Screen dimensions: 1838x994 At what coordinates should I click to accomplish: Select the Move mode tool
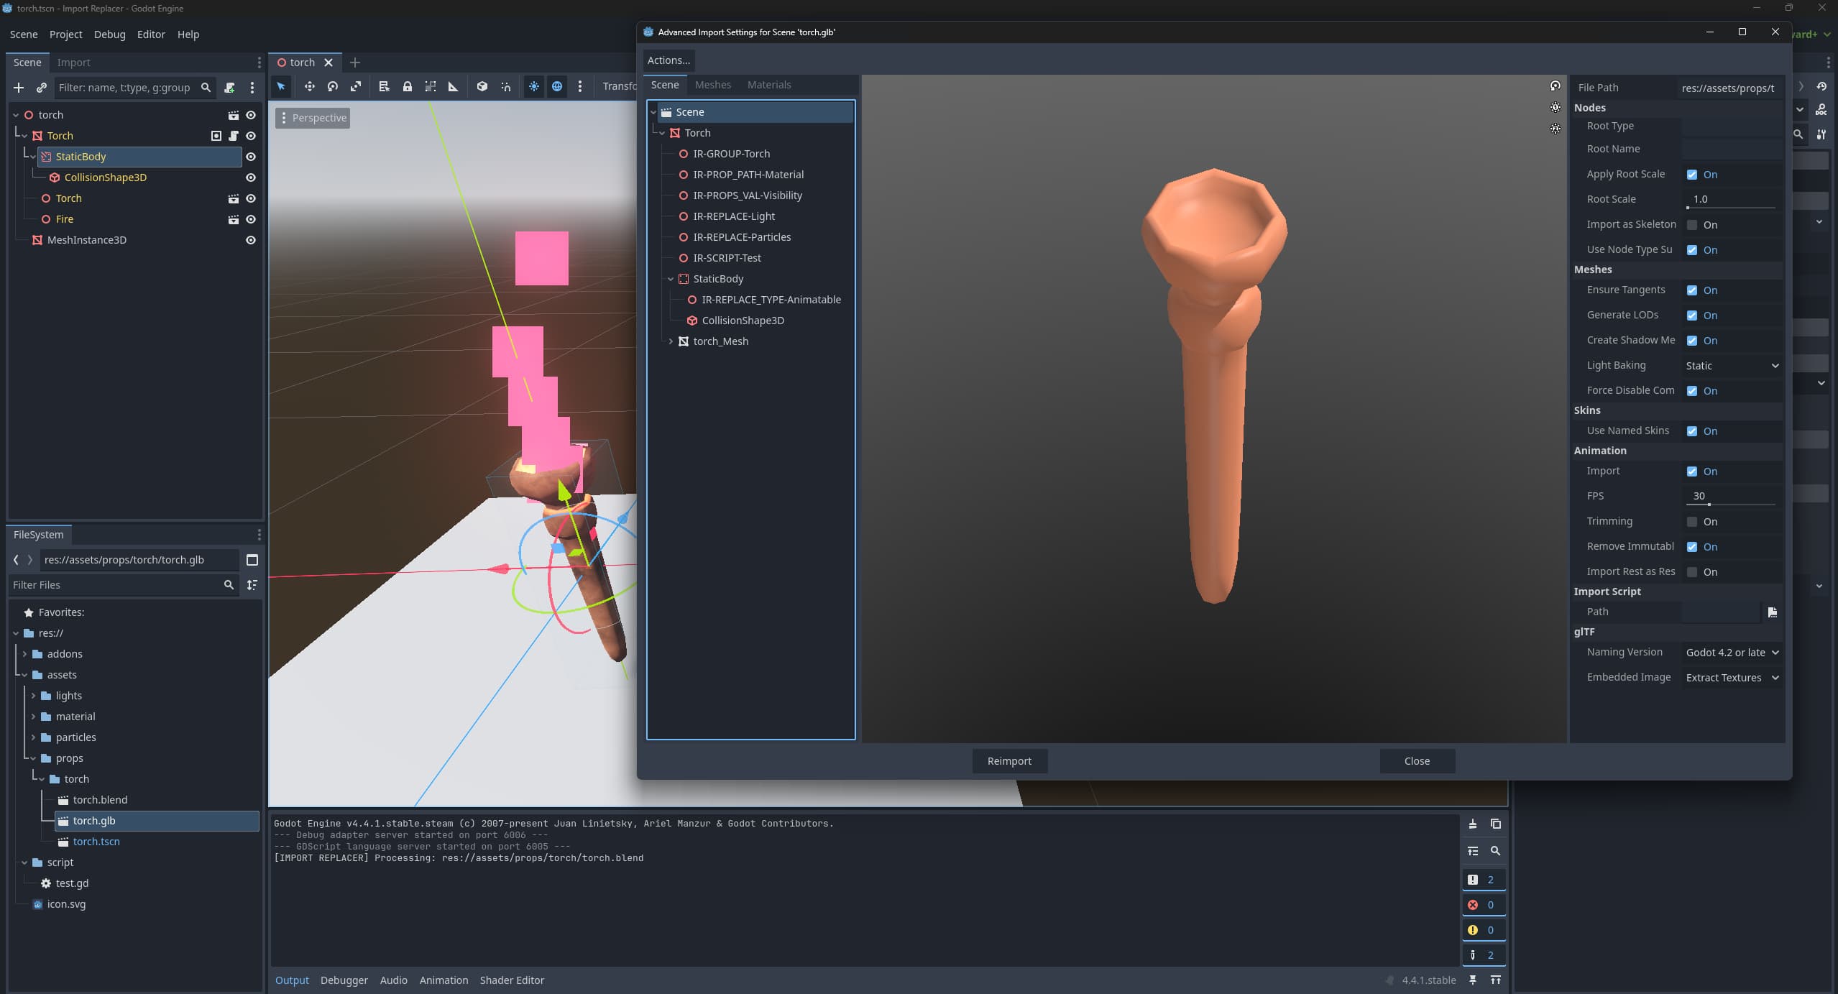tap(309, 86)
